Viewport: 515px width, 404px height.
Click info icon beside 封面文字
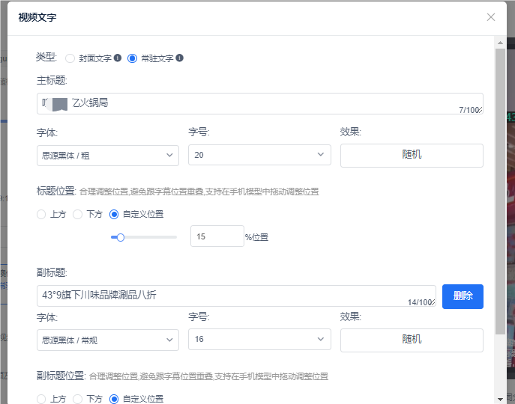(x=118, y=58)
